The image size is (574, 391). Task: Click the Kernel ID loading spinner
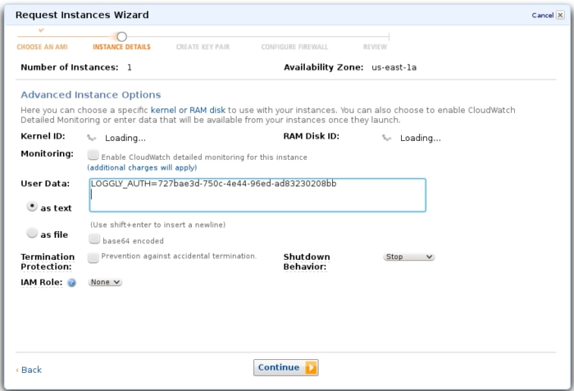tap(93, 138)
